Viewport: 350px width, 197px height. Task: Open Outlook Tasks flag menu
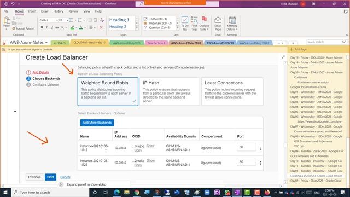click(204, 24)
